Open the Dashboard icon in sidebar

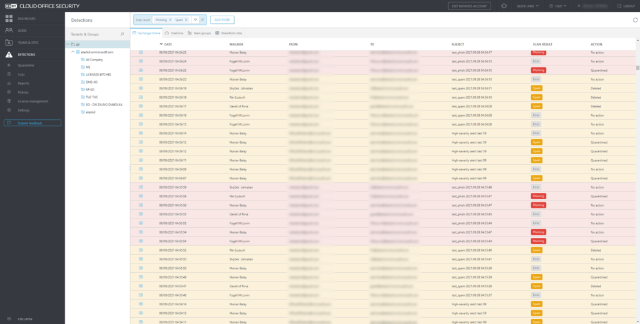8,19
